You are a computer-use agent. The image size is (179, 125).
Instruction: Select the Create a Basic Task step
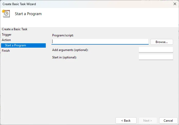[x=14, y=29]
